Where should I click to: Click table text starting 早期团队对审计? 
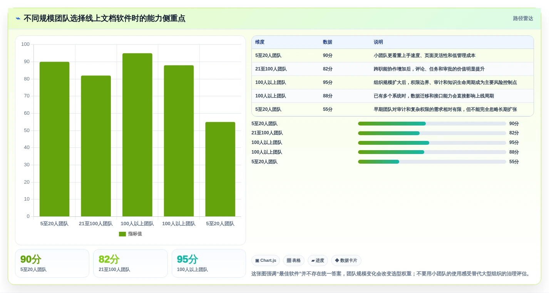[445, 109]
